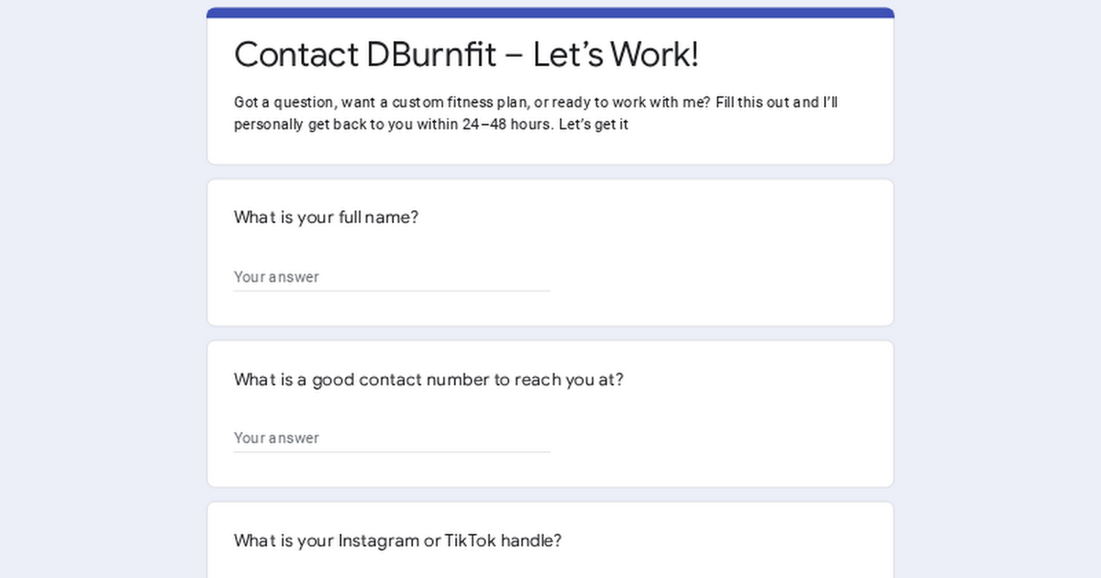Click the purple banner at the top of the form
1101x578 pixels.
(x=550, y=11)
